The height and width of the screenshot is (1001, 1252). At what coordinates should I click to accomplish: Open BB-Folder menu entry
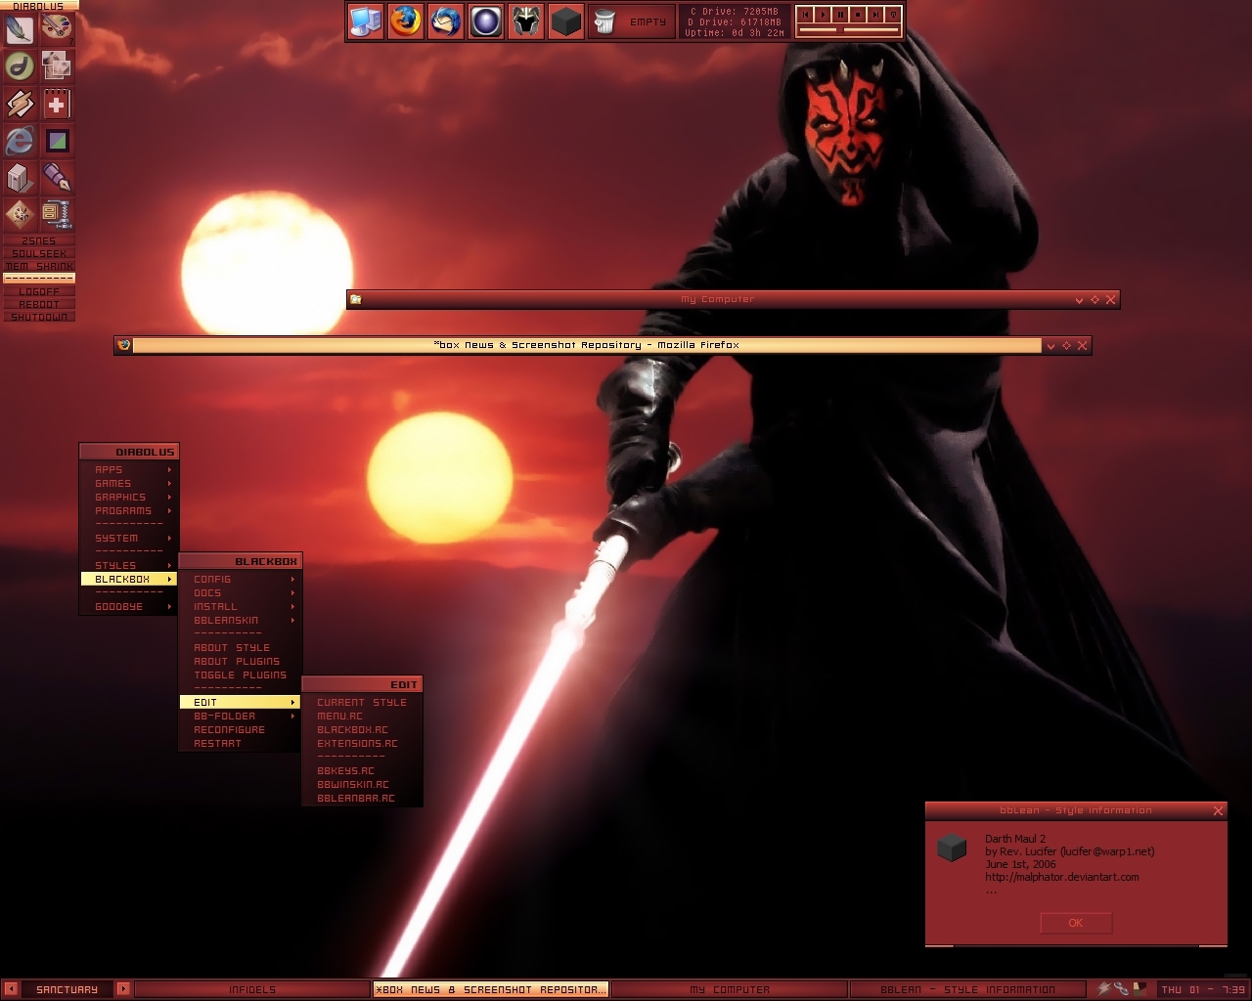coord(241,716)
